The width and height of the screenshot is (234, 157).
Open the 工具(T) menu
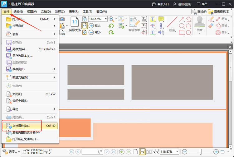[x=87, y=12]
